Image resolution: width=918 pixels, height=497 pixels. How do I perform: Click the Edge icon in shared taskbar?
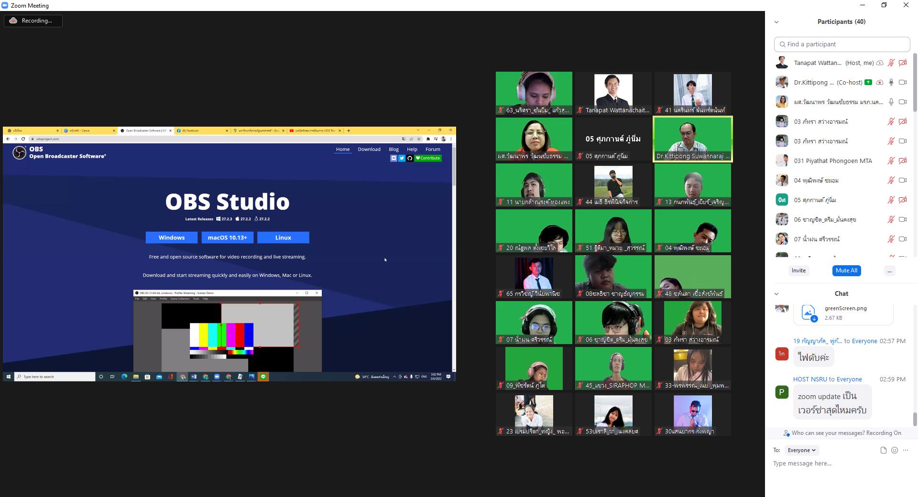(124, 377)
